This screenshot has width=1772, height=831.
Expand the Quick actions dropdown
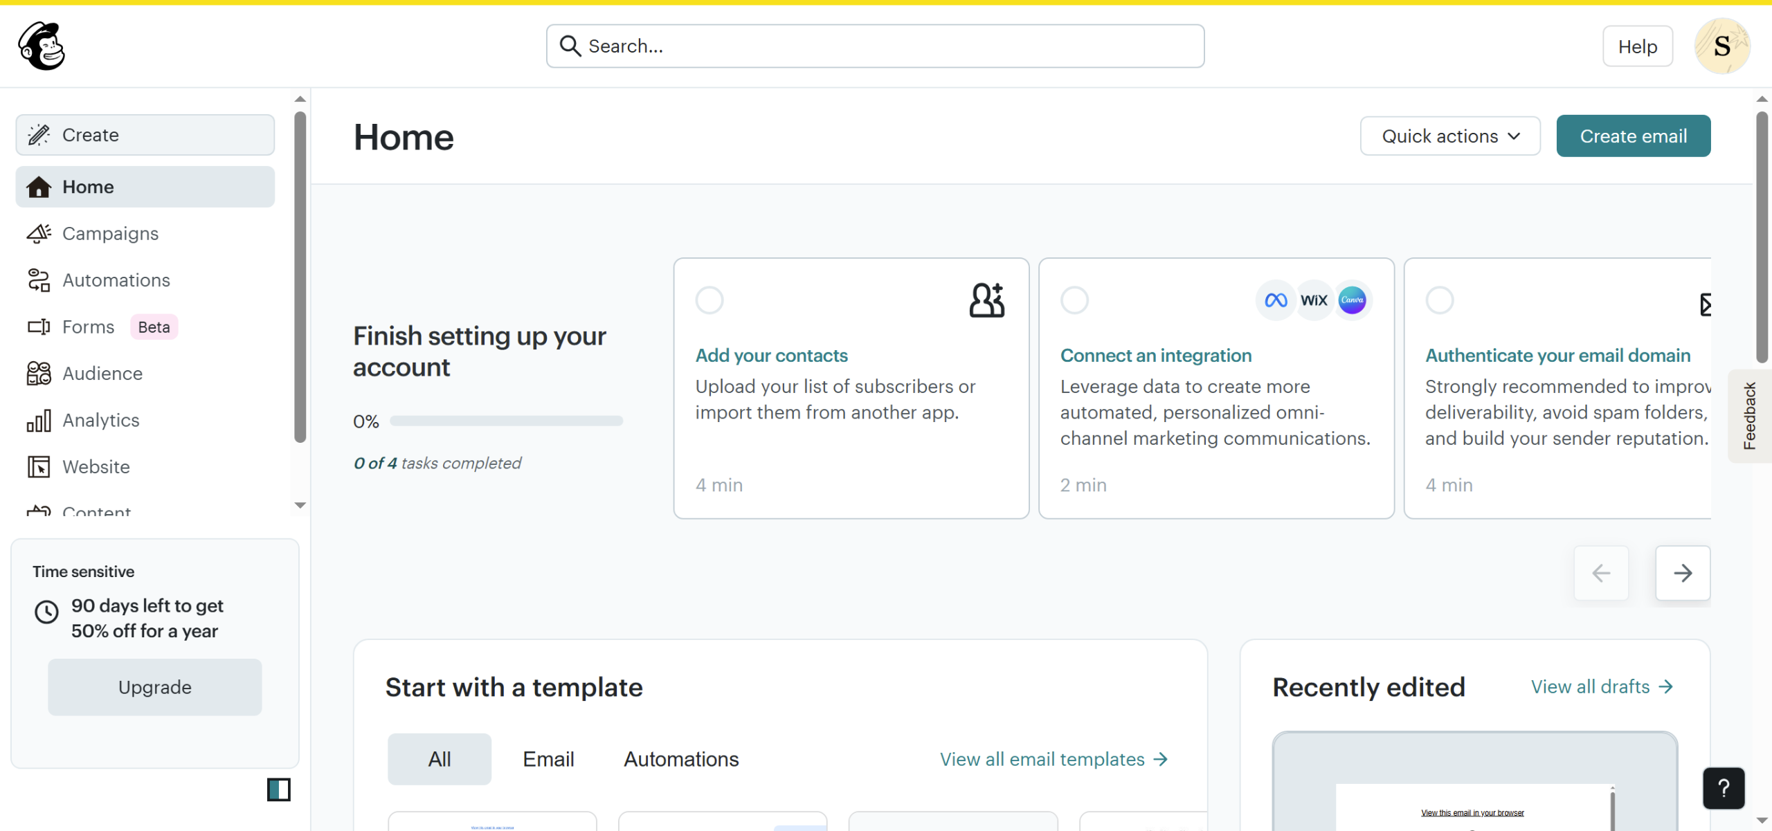tap(1450, 136)
